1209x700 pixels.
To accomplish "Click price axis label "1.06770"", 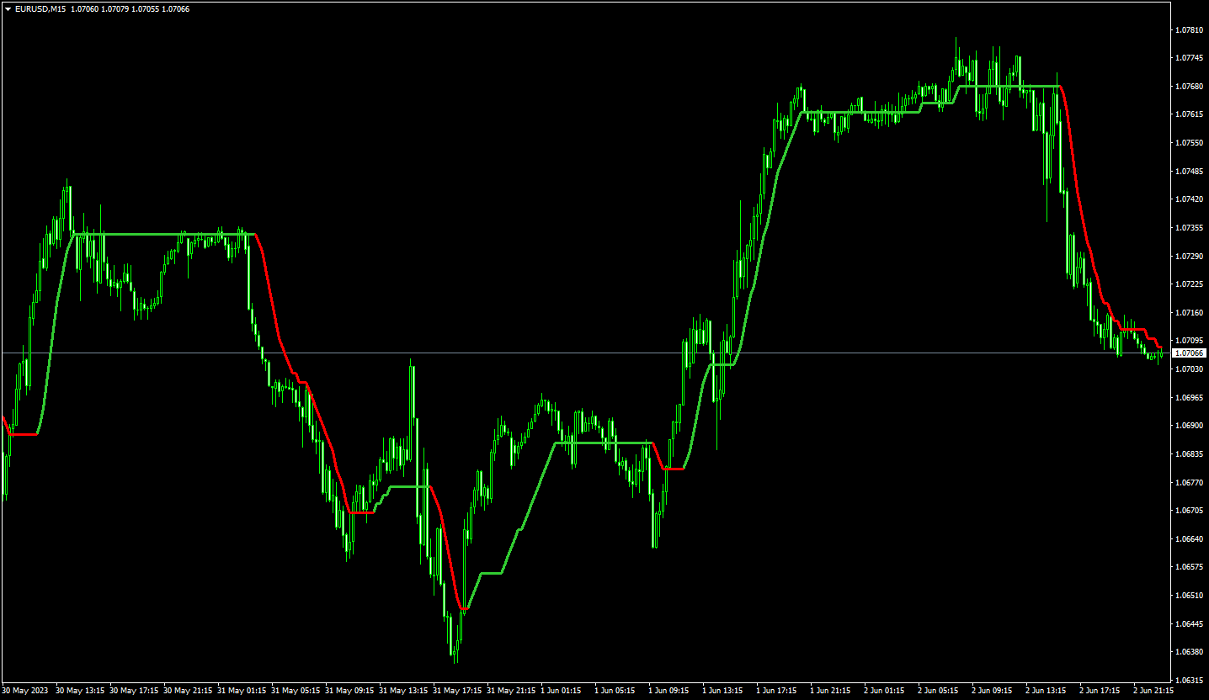I will (1189, 483).
